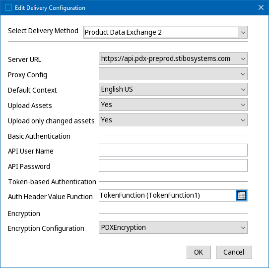Click the Basic Authentication section heading

tap(39, 136)
